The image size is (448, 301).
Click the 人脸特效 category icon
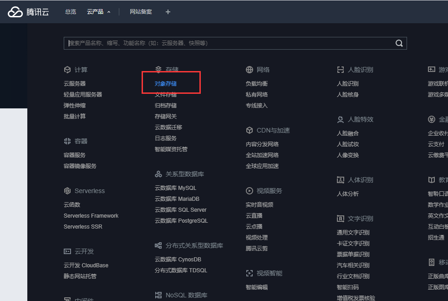(x=340, y=119)
